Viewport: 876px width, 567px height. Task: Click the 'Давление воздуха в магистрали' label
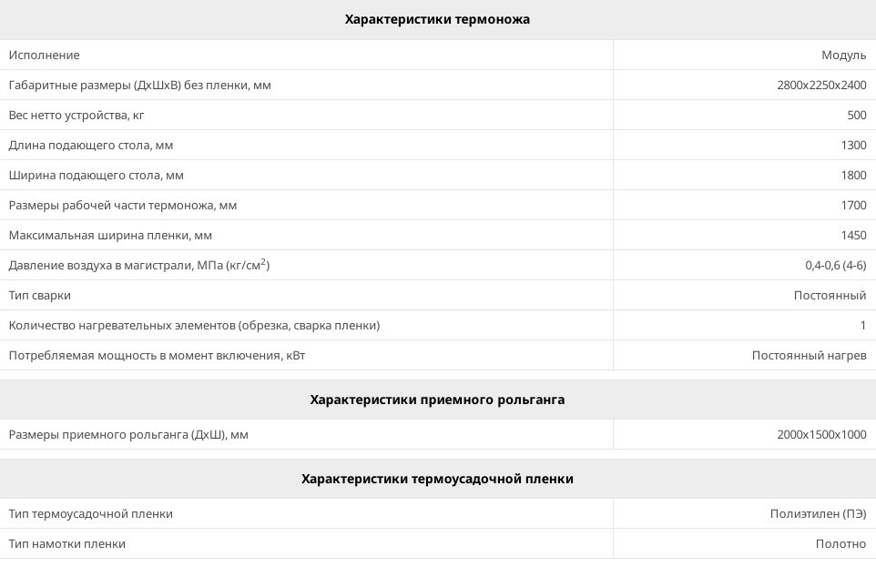(x=139, y=265)
